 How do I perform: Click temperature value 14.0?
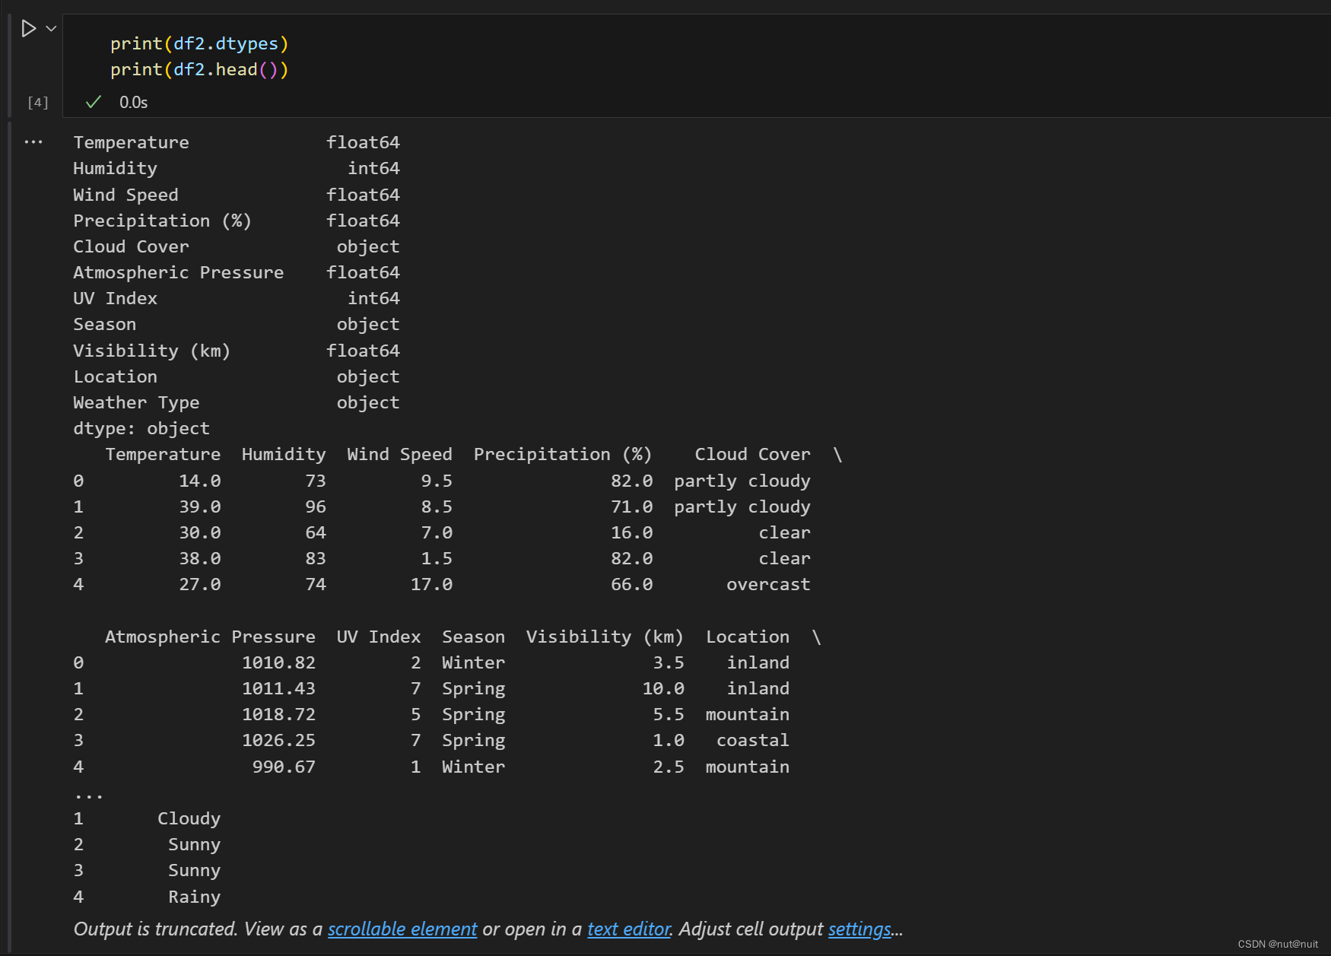200,481
